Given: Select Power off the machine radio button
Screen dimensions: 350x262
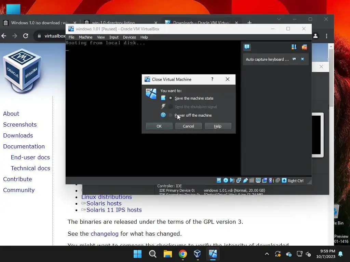Looking at the screenshot, I should pyautogui.click(x=171, y=115).
